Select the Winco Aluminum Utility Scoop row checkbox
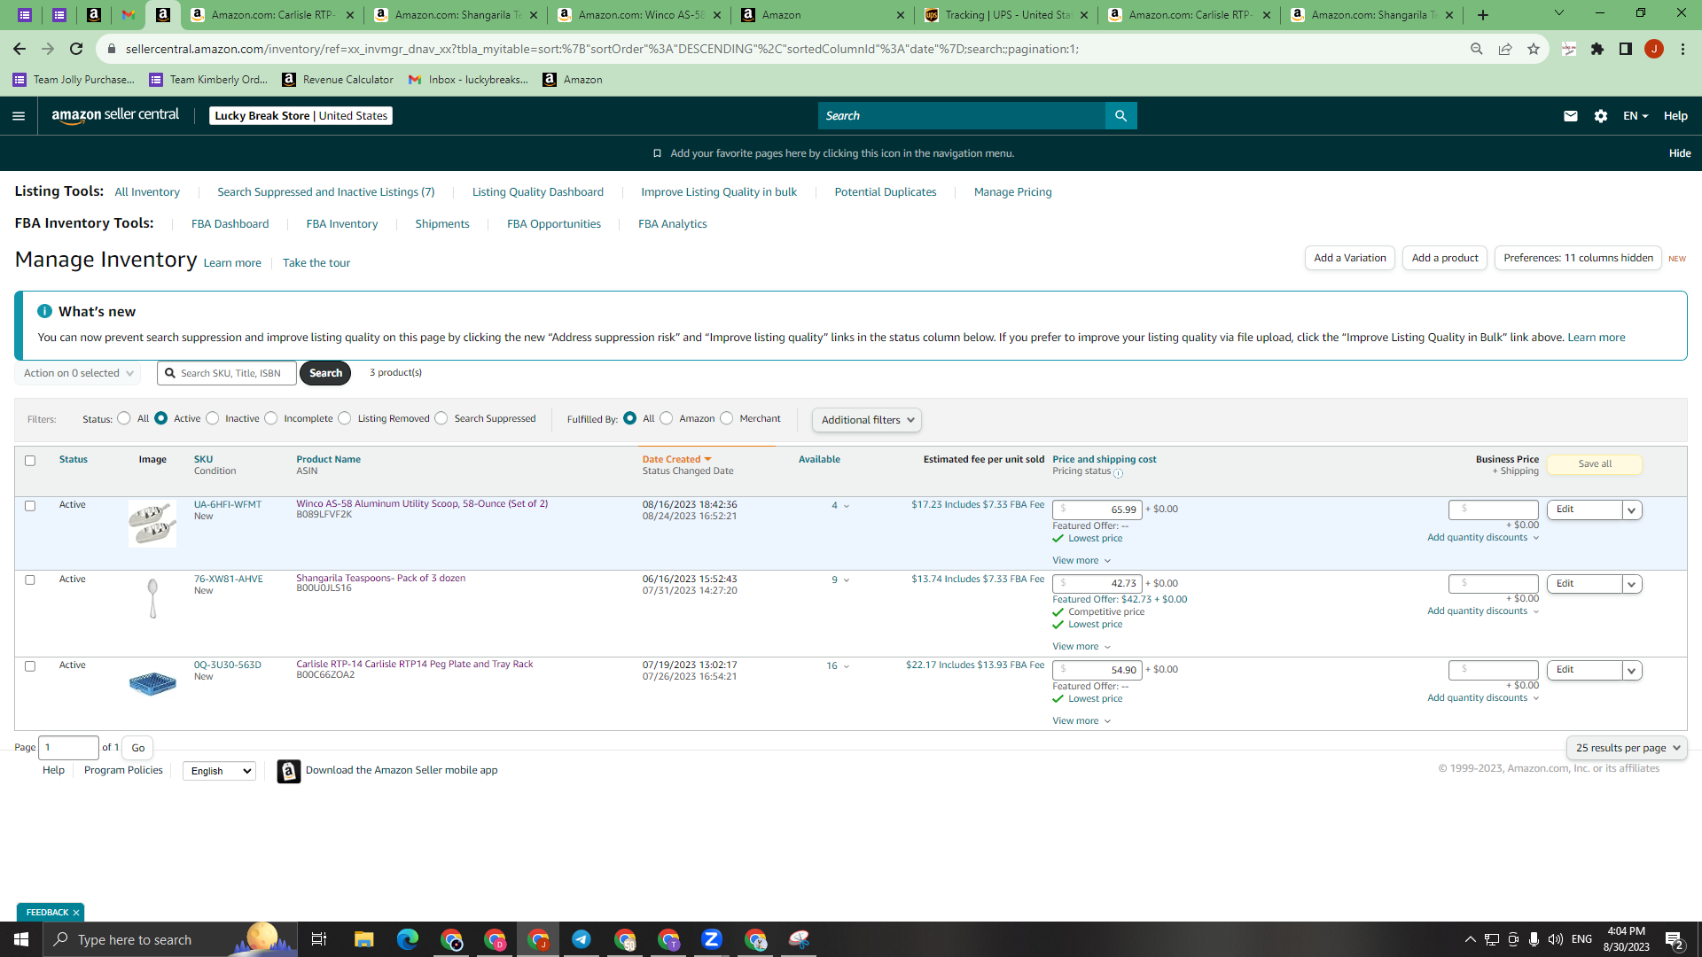Viewport: 1702px width, 957px height. point(30,506)
